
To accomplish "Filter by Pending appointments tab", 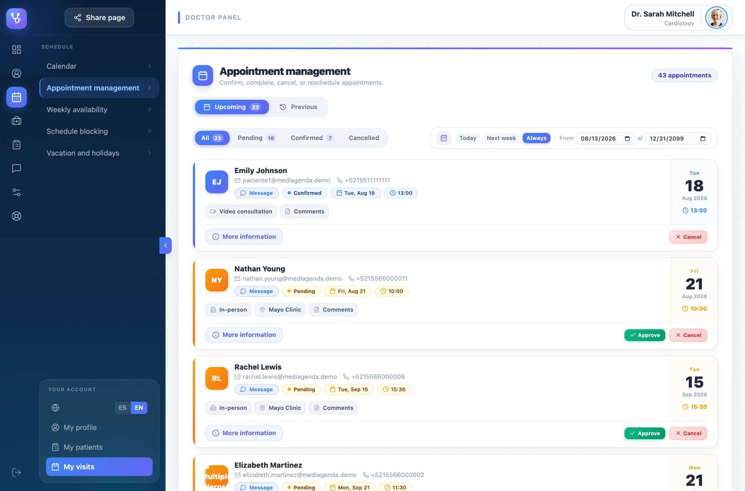I will point(256,138).
